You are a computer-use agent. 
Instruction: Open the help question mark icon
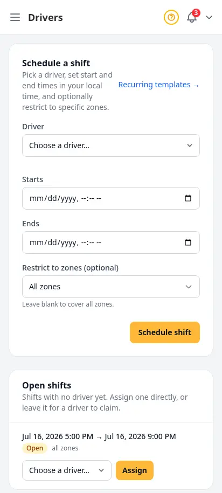pos(171,17)
